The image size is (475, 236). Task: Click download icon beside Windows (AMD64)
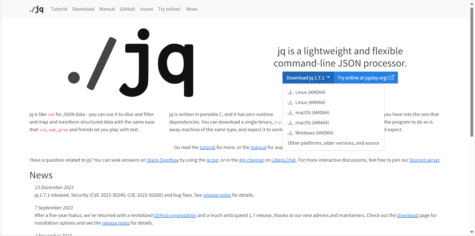[x=290, y=133]
